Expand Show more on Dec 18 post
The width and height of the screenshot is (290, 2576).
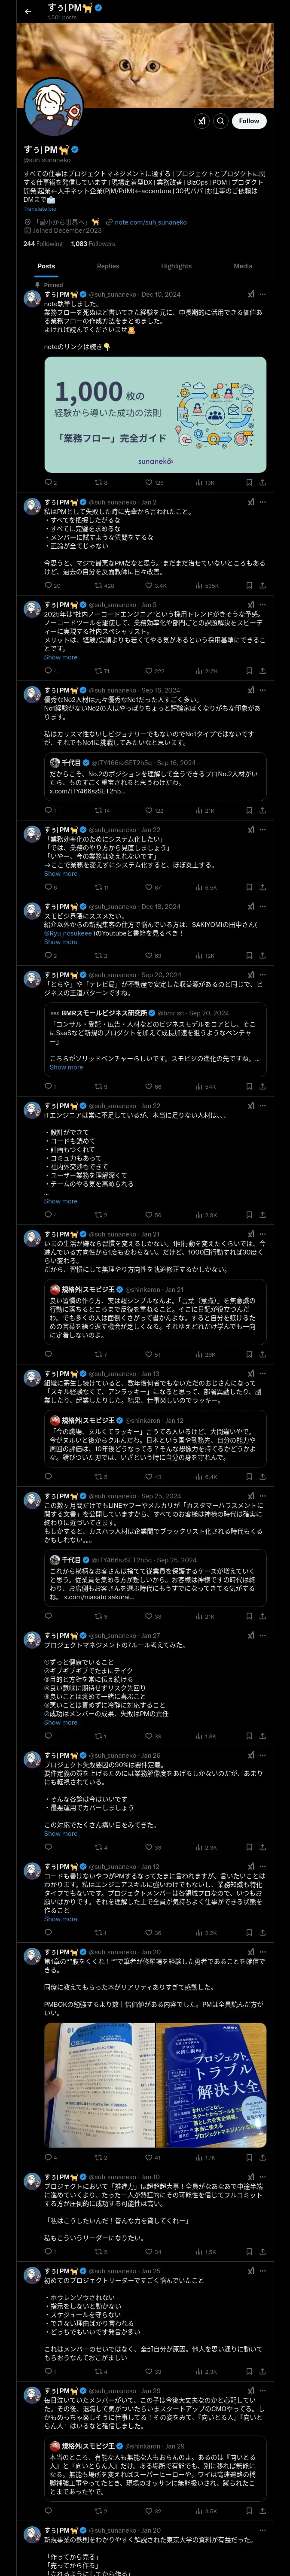point(61,942)
